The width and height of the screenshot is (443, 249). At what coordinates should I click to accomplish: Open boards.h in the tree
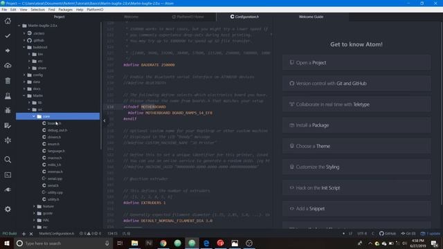[54, 123]
